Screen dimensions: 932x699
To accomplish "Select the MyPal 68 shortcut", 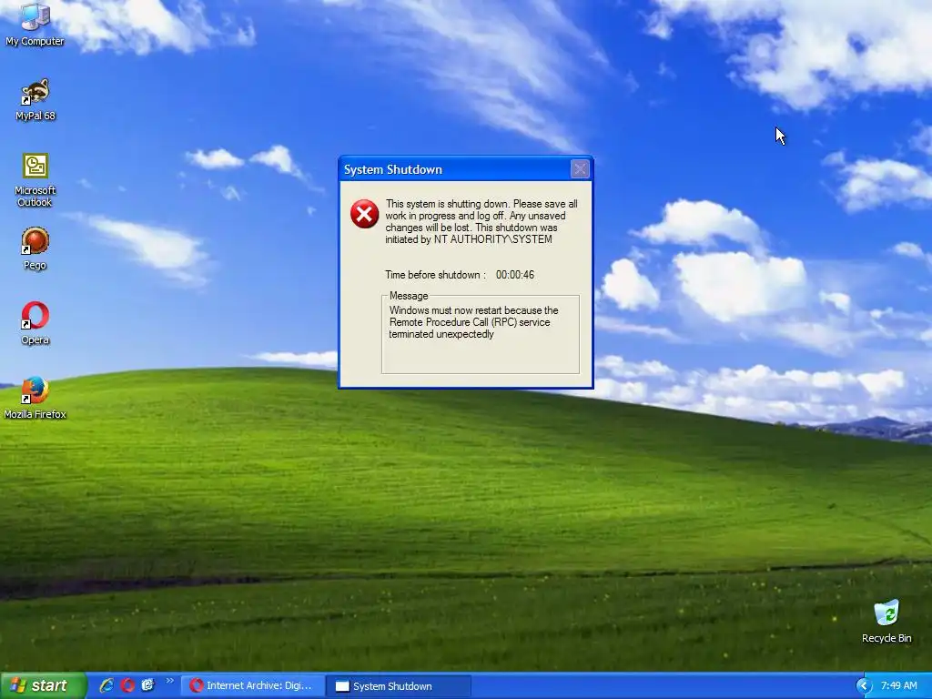I will 35,99.
